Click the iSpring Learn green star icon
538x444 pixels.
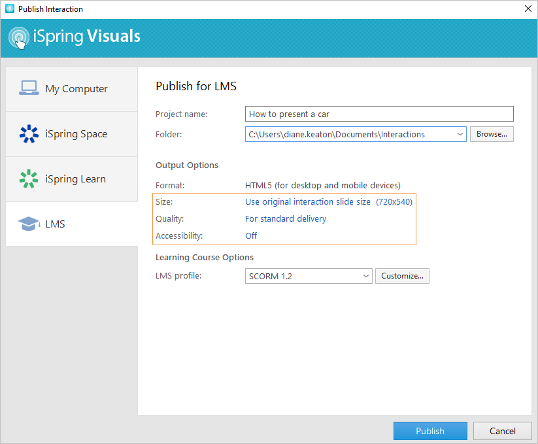pos(29,179)
